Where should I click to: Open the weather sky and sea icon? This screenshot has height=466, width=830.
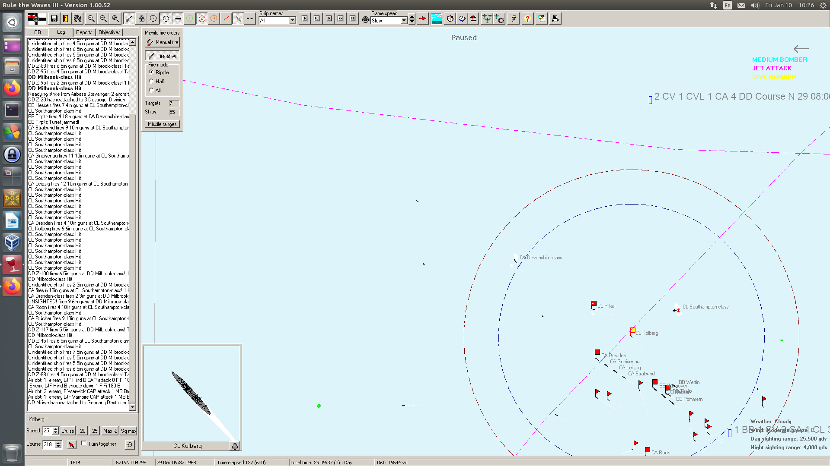(437, 19)
